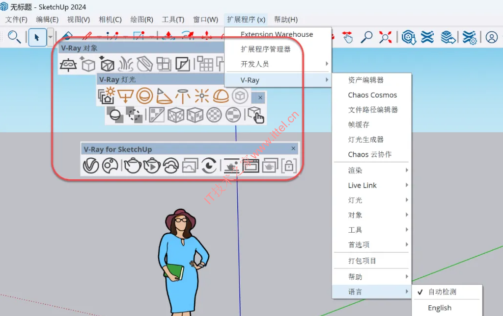Expand the 对象 submenu

(372, 215)
